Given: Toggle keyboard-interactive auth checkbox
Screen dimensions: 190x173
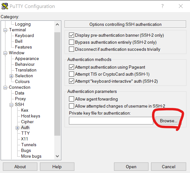Looking at the screenshot, I should point(72,81).
